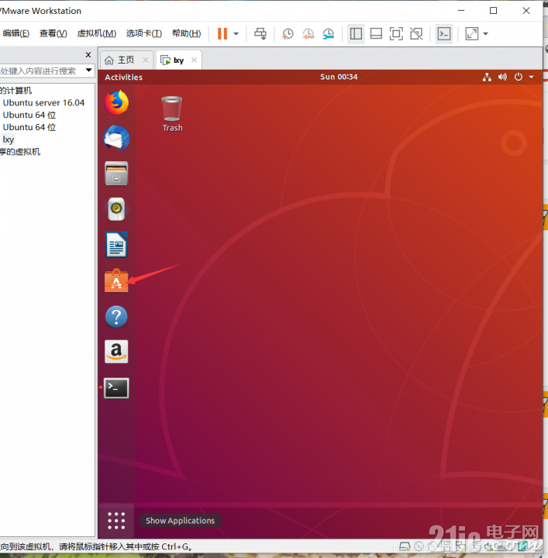Screen dimensions: 548x558
Task: Open the library search filter dropdown arrow
Action: pos(88,71)
